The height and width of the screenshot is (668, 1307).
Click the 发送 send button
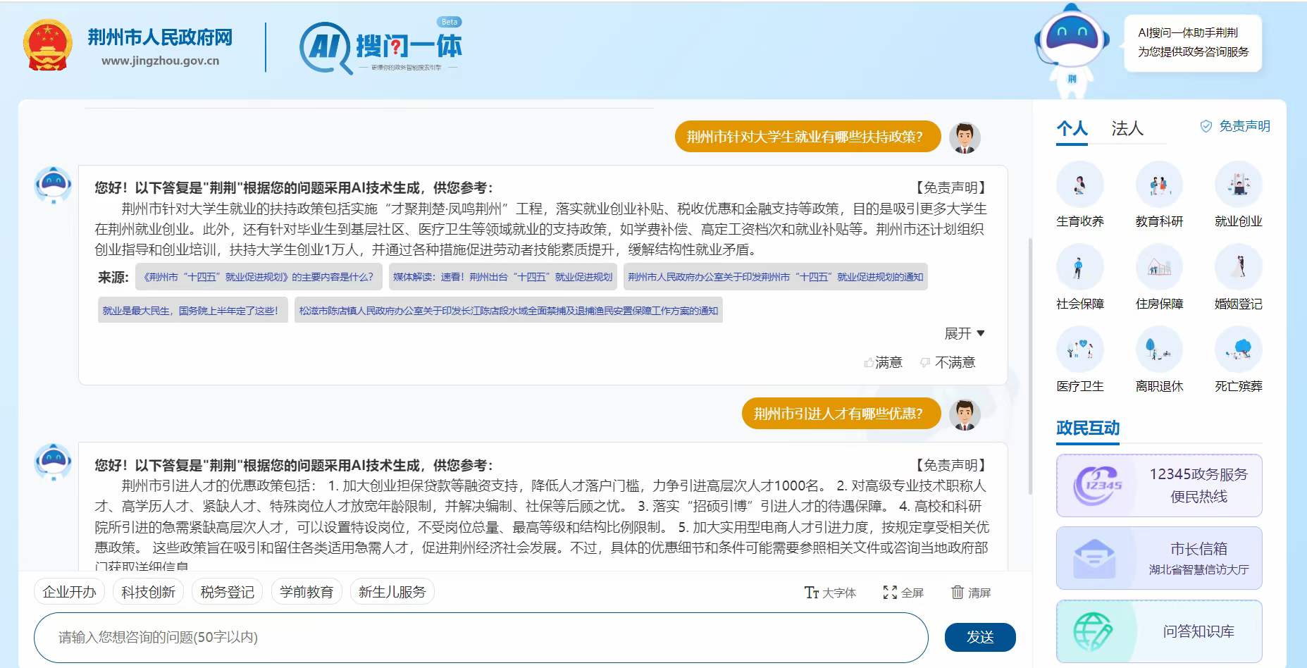pyautogui.click(x=980, y=637)
